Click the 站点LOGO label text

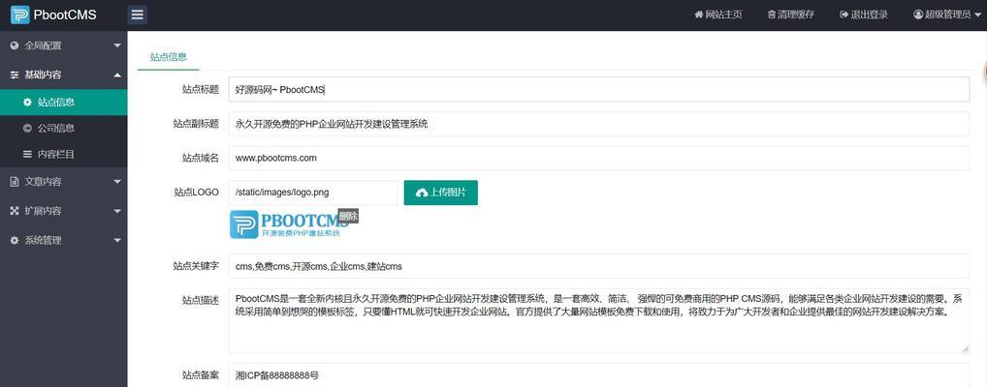pos(196,192)
